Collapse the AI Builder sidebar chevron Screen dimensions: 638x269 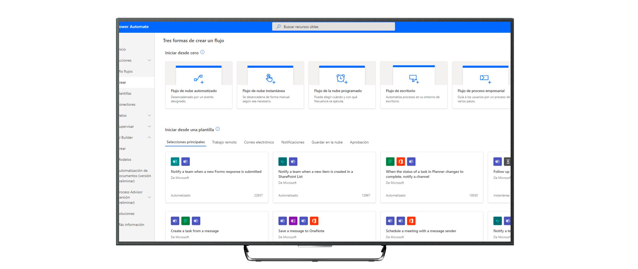point(149,138)
